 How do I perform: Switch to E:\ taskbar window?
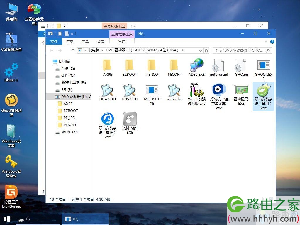pyautogui.click(x=38, y=219)
